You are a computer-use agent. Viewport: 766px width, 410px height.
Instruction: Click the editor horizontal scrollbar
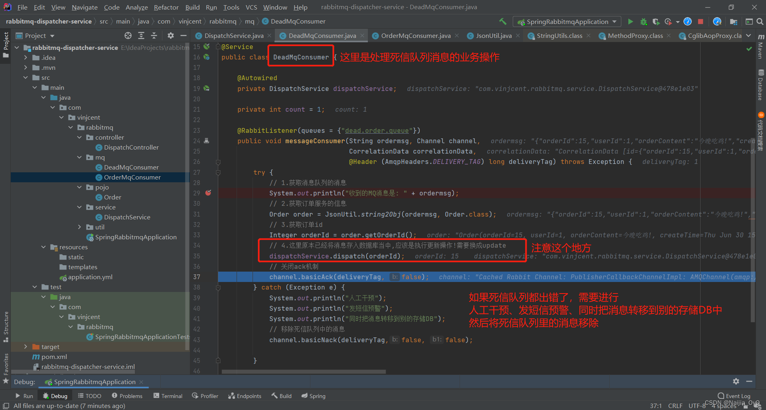304,372
